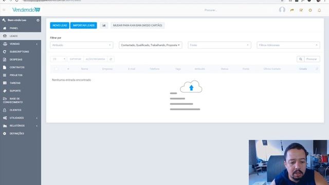Click the leads summary chart icon button

[104, 25]
